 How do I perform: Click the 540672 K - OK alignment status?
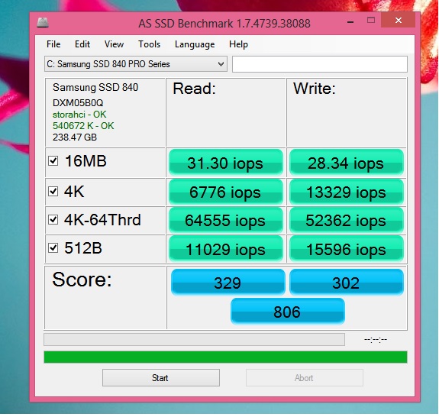[x=83, y=126]
